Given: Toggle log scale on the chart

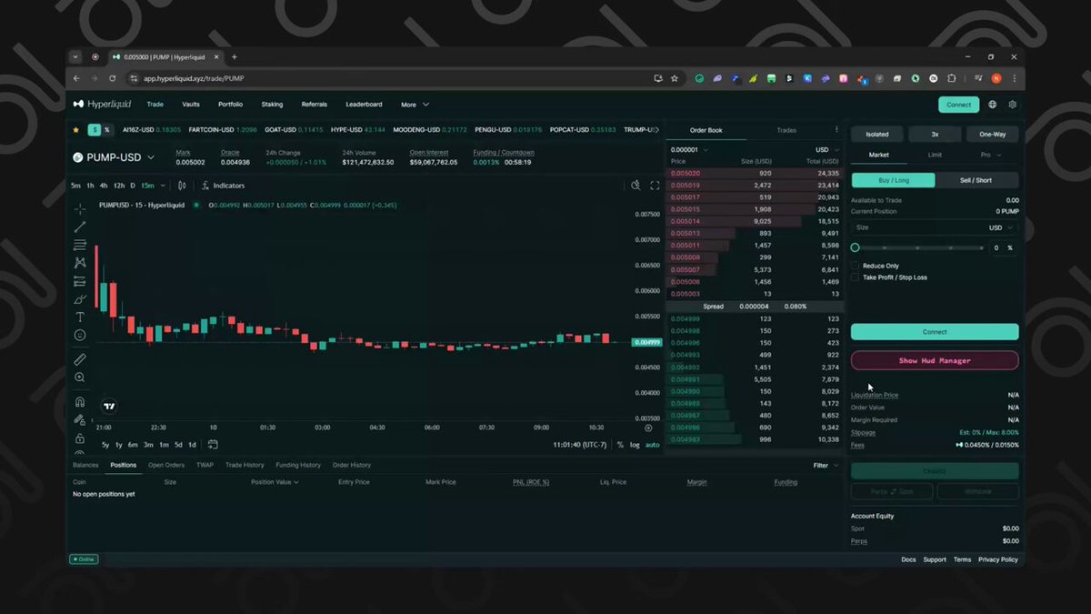Looking at the screenshot, I should (x=635, y=445).
